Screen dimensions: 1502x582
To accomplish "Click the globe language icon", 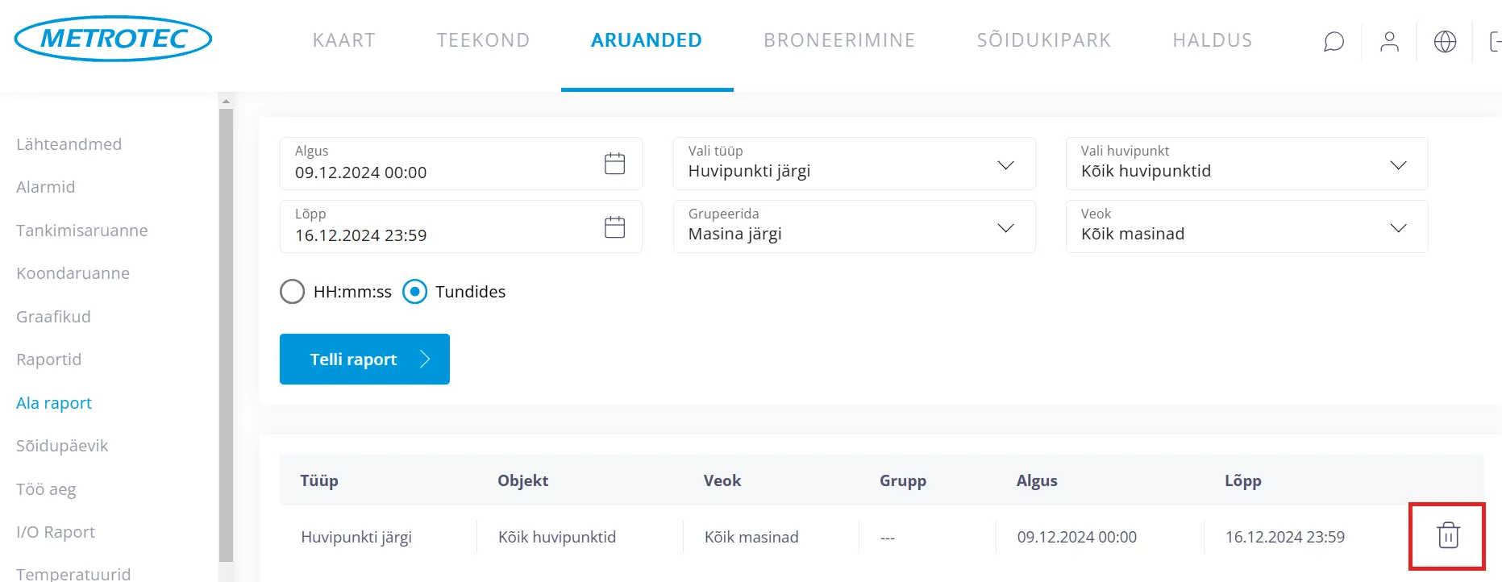I will (1445, 41).
